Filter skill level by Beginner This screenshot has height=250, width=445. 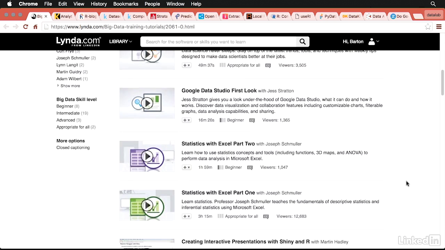tap(65, 106)
